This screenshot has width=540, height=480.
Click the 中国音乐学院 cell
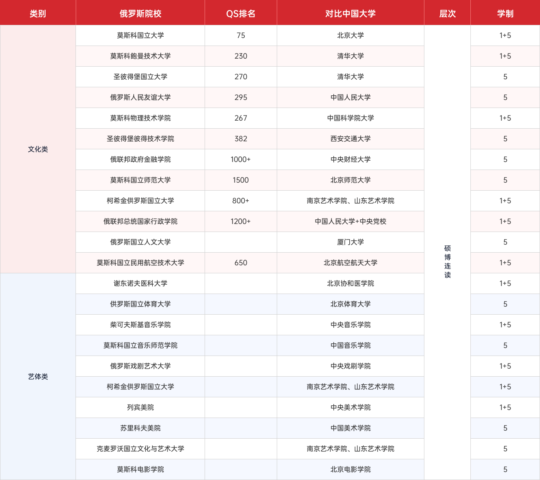point(351,345)
